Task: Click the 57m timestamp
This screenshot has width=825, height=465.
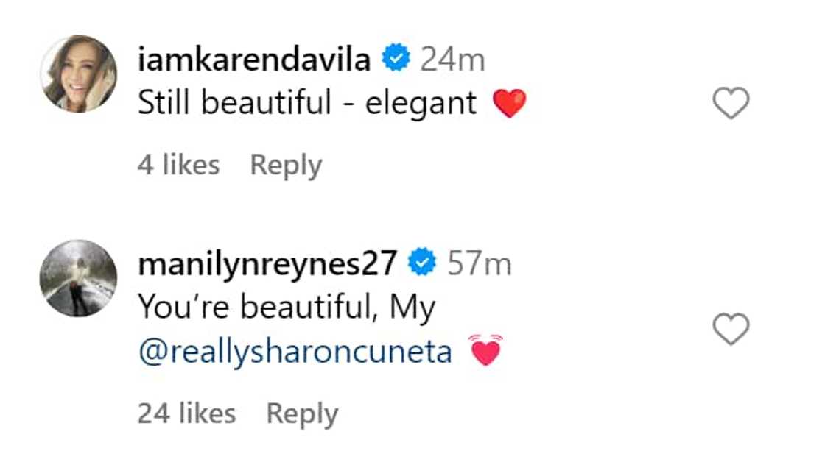Action: coord(480,263)
